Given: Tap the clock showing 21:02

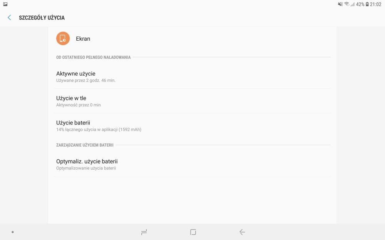Looking at the screenshot, I should [x=376, y=4].
